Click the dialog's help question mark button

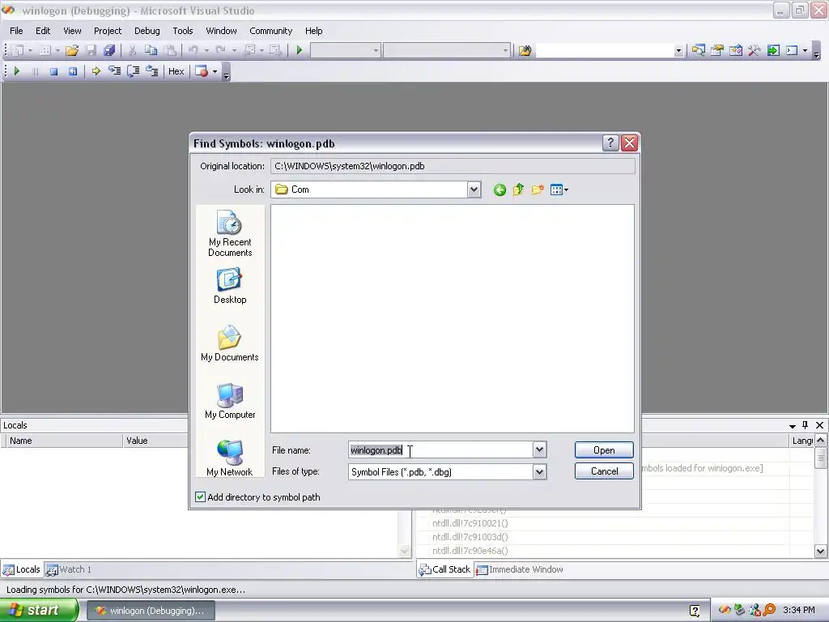pyautogui.click(x=610, y=143)
